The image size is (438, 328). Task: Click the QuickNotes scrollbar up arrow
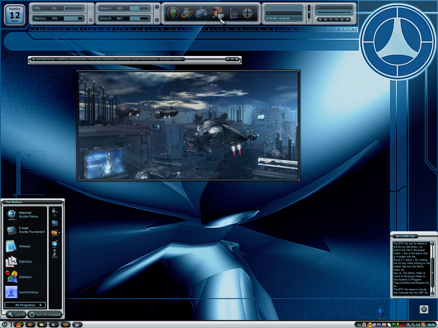pyautogui.click(x=433, y=244)
